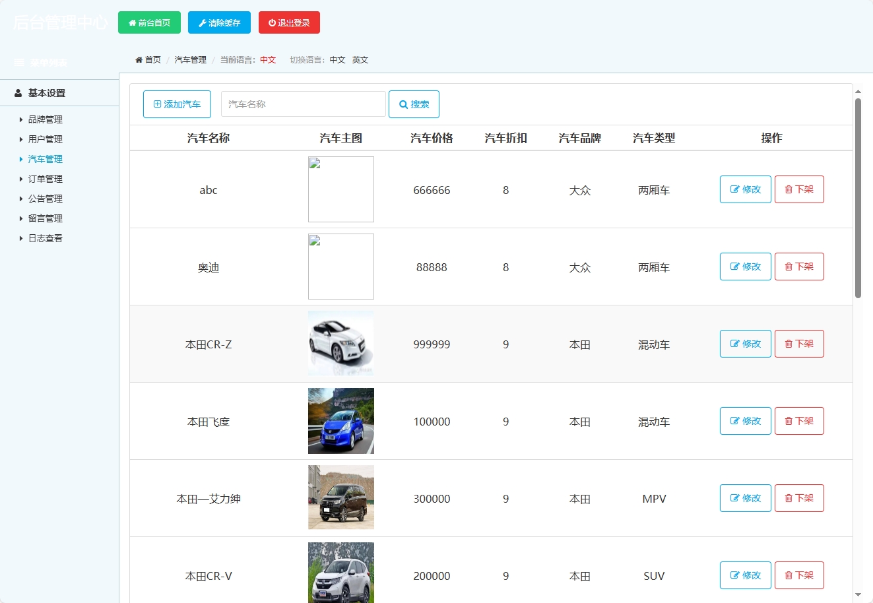Click the home icon in the breadcrumb
Image resolution: width=873 pixels, height=603 pixels.
139,59
